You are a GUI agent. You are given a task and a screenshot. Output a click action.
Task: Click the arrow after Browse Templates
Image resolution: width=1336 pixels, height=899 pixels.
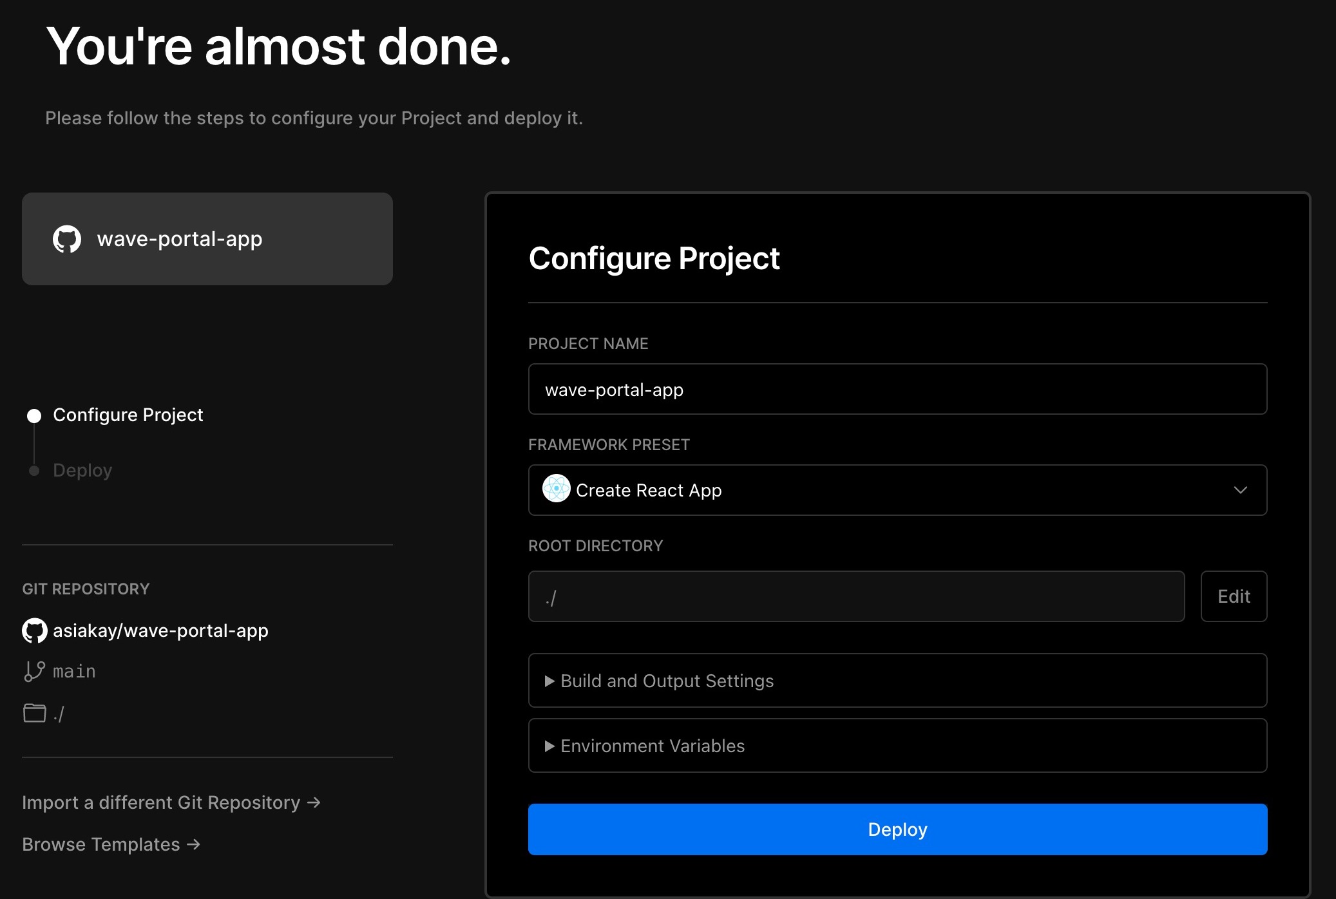point(193,844)
